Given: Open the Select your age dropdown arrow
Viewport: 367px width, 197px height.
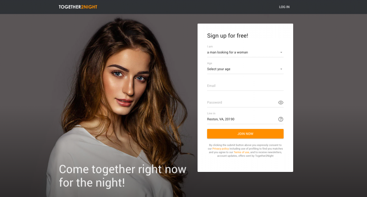Looking at the screenshot, I should pyautogui.click(x=281, y=69).
